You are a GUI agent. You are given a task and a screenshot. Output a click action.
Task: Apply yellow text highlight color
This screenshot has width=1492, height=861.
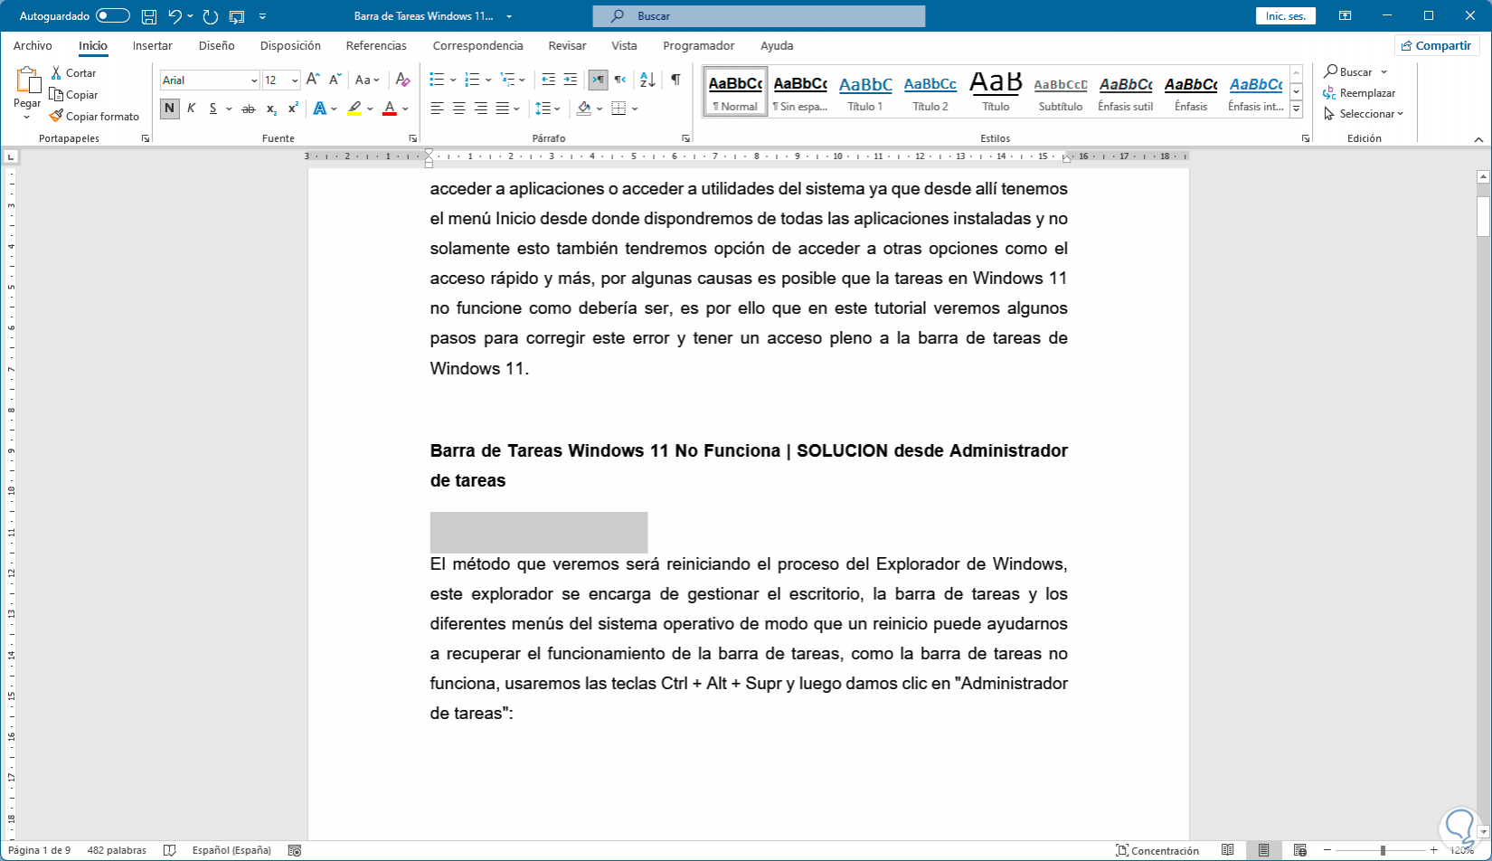click(354, 109)
